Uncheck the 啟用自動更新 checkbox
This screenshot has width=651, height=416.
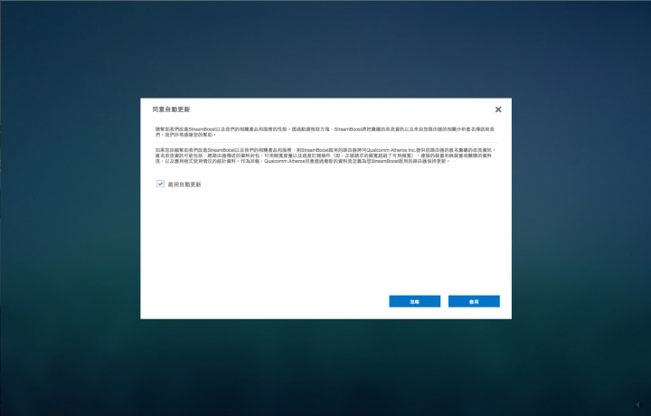(x=160, y=184)
